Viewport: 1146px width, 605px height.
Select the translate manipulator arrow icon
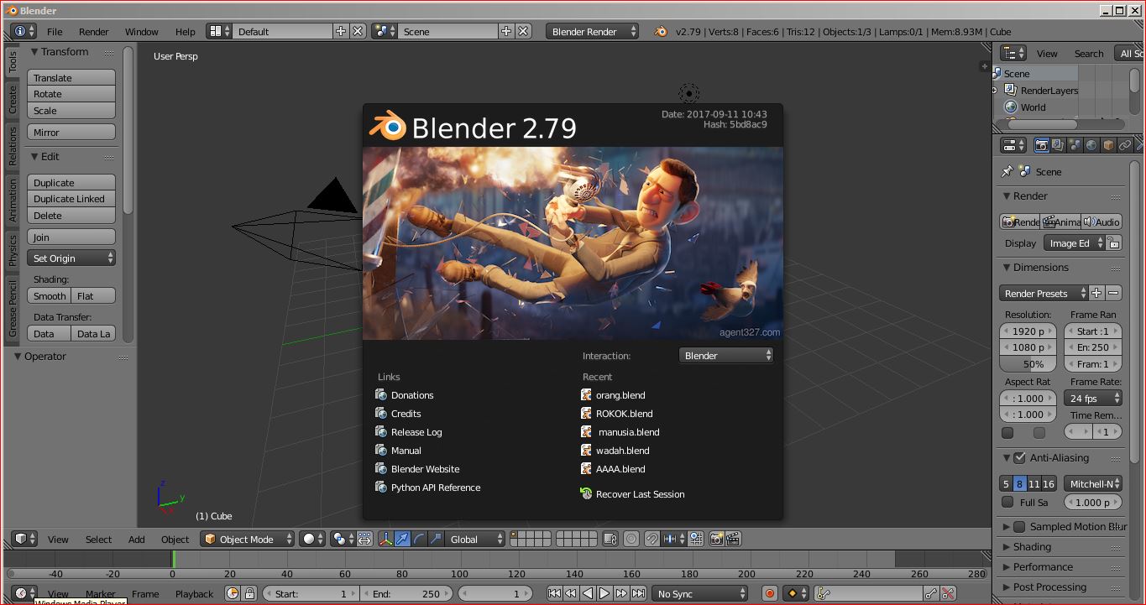[x=403, y=539]
